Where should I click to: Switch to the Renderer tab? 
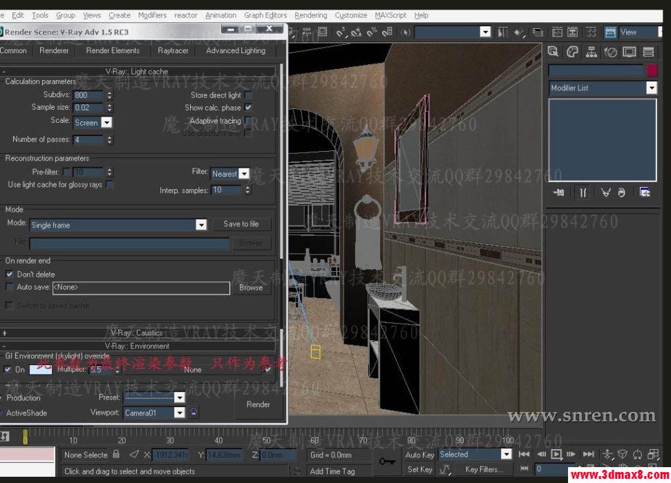[x=54, y=50]
